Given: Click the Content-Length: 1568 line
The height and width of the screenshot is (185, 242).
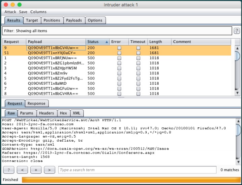Looking at the screenshot, I should (26, 157).
